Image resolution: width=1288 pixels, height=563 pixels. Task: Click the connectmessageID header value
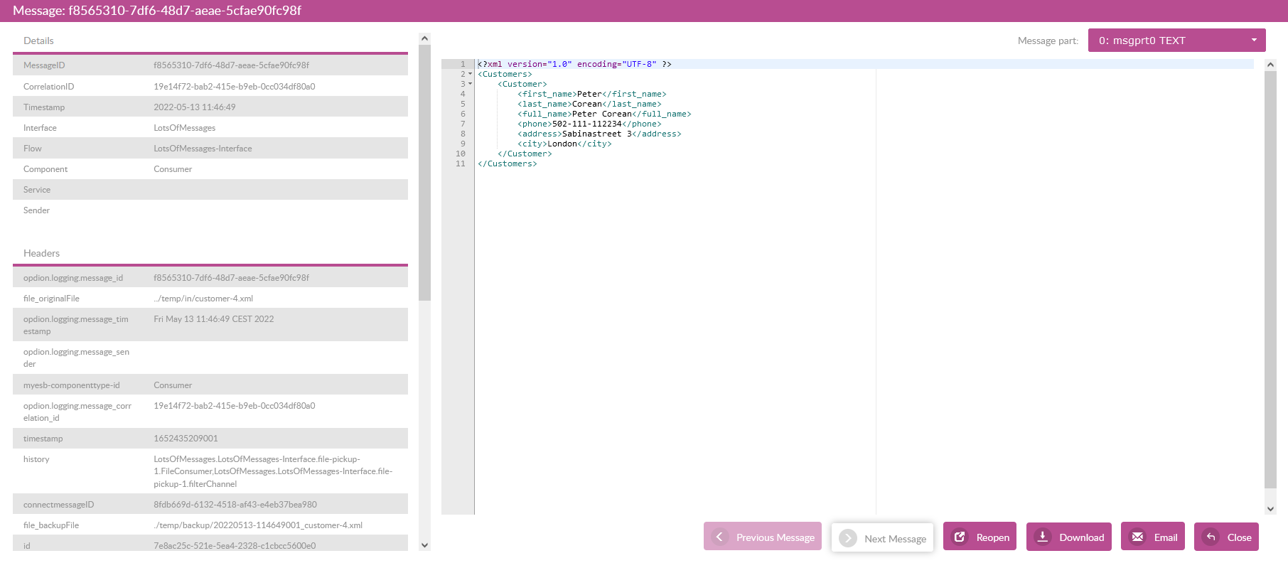235,505
